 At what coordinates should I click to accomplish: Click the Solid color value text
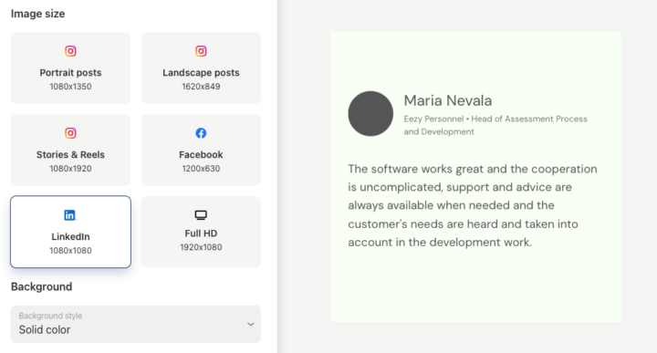[45, 330]
